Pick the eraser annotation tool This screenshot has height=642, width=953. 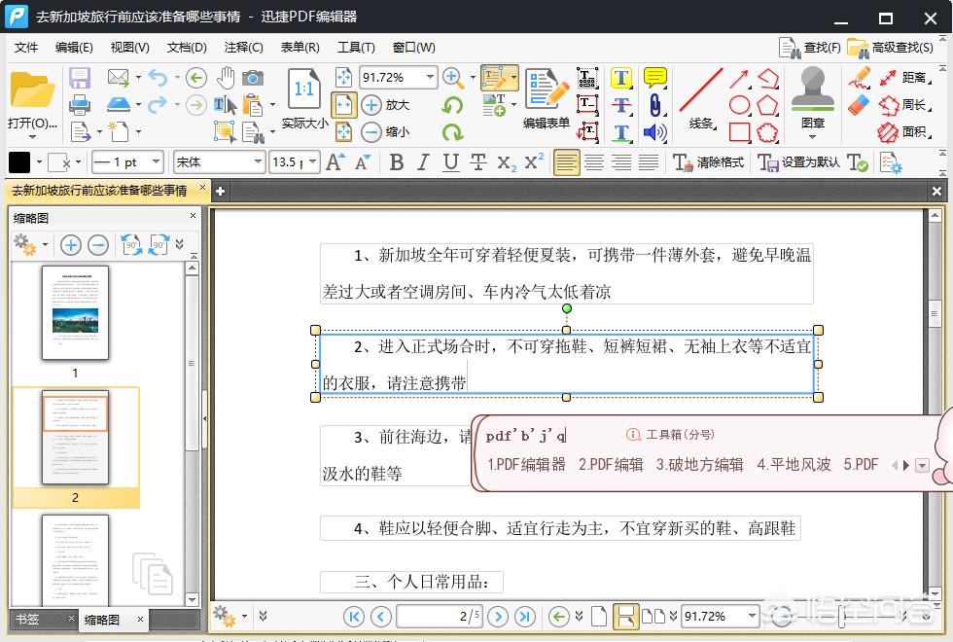pos(860,102)
